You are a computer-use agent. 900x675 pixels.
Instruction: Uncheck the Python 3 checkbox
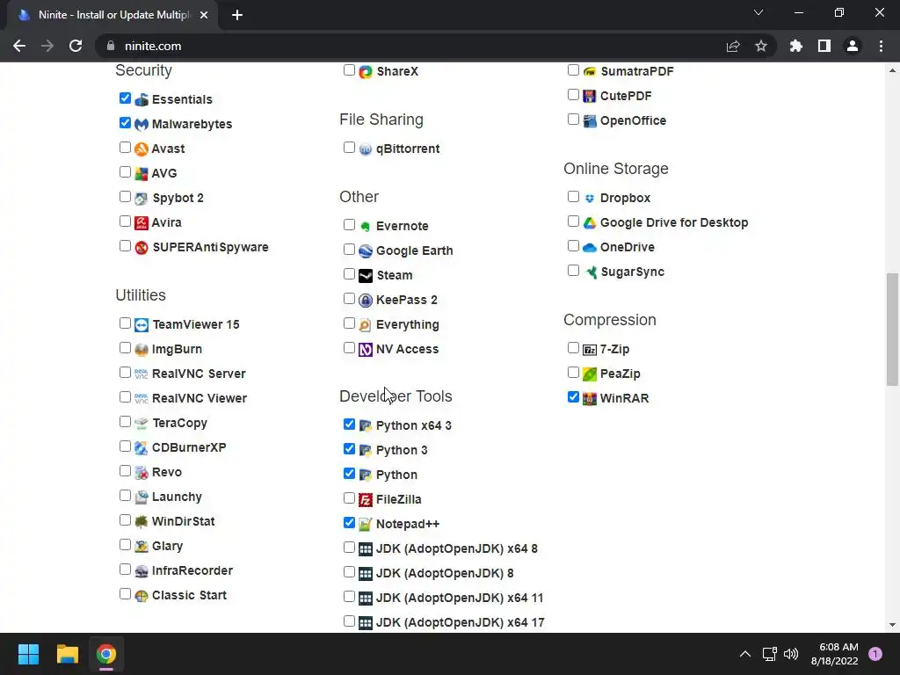point(349,449)
